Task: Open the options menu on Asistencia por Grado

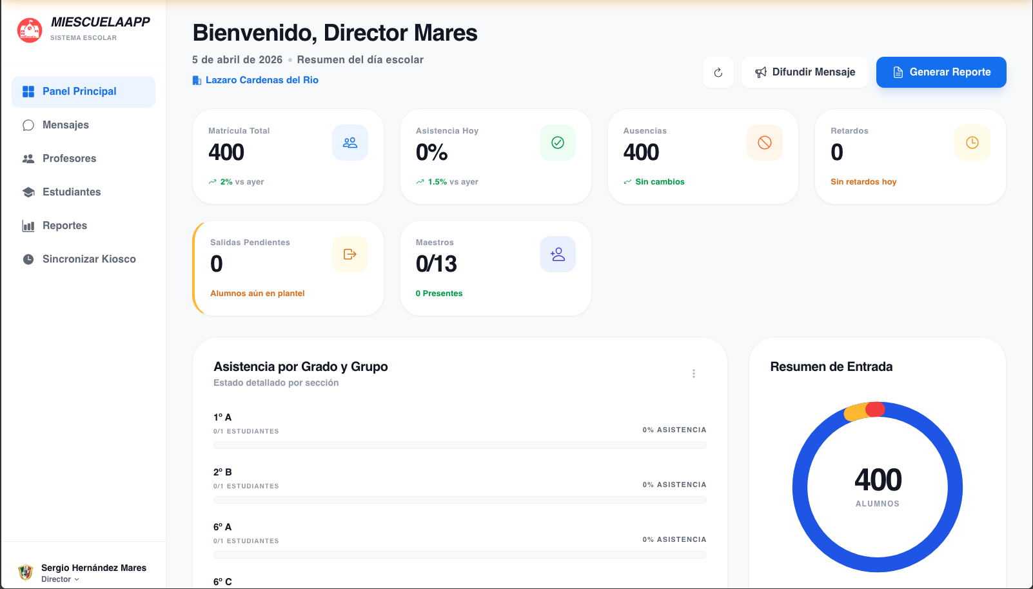Action: [x=694, y=373]
